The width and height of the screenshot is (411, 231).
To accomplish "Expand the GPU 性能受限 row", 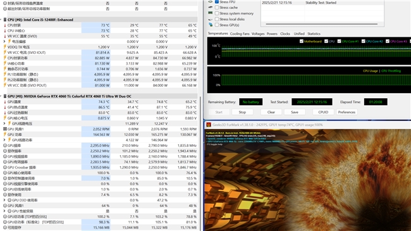I will pyautogui.click(x=4, y=211).
